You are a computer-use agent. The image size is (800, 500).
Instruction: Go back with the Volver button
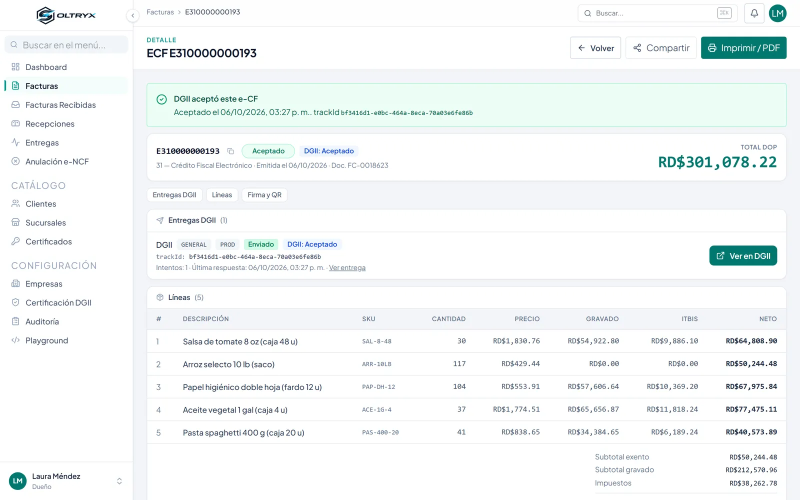pyautogui.click(x=595, y=48)
